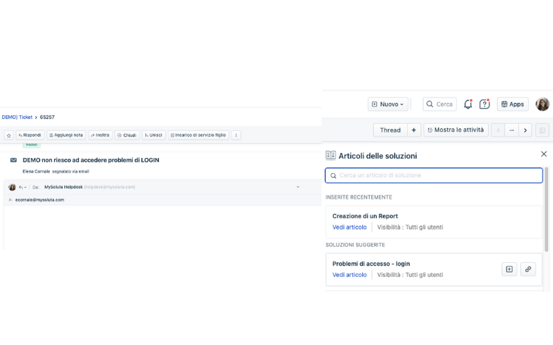Viewport: 553px width, 345px height.
Task: Open the reply options dropdown arrow
Action: [23, 187]
